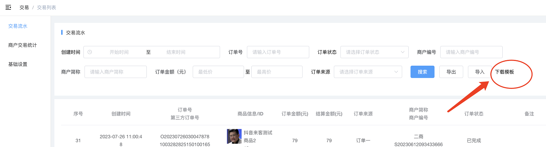Image resolution: width=546 pixels, height=147 pixels.
Task: Open 商户交易统计 in the sidebar
Action: (x=23, y=45)
